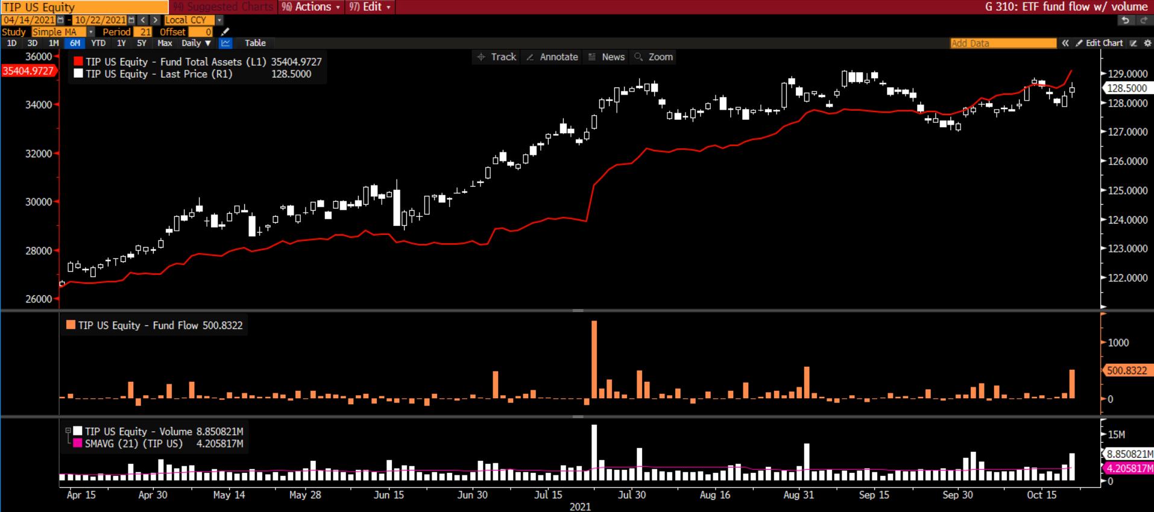Viewport: 1154px width, 512px height.
Task: Click the magenta 4.205817M average label
Action: [x=1129, y=468]
